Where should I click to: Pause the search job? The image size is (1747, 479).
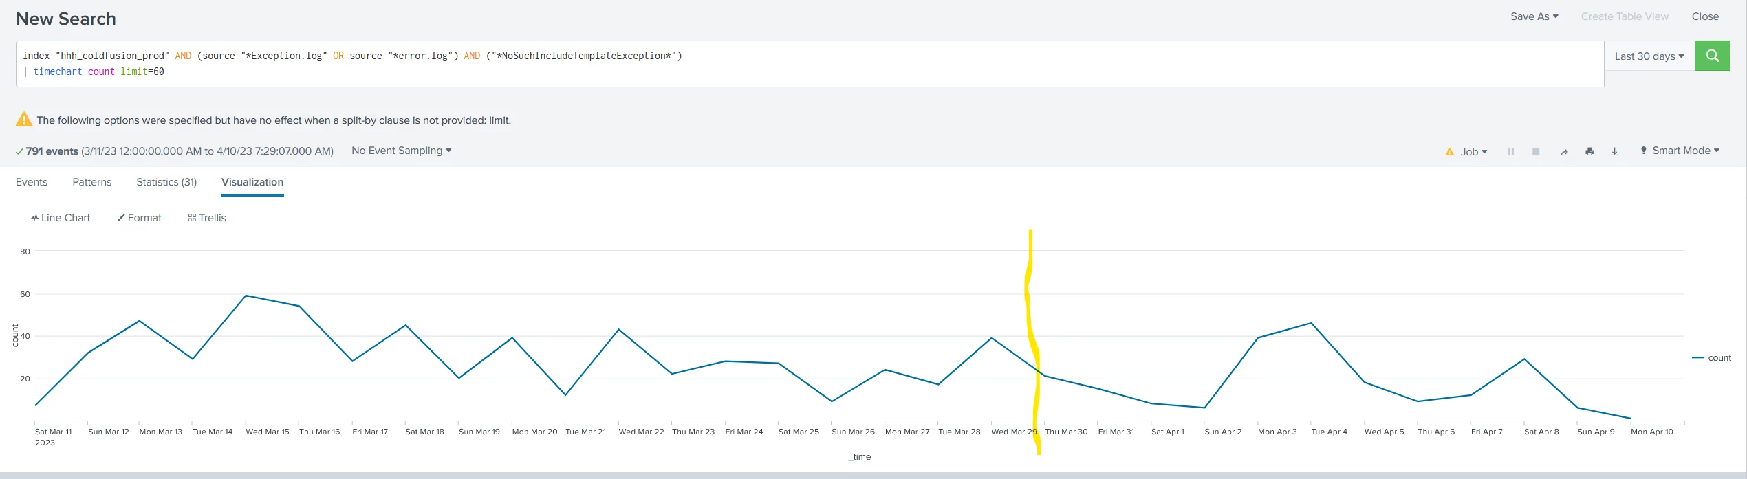point(1511,151)
